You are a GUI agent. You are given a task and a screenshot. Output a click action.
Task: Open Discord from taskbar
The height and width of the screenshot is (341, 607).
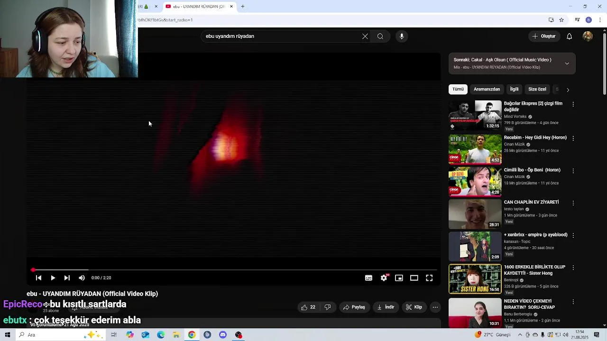(x=223, y=335)
